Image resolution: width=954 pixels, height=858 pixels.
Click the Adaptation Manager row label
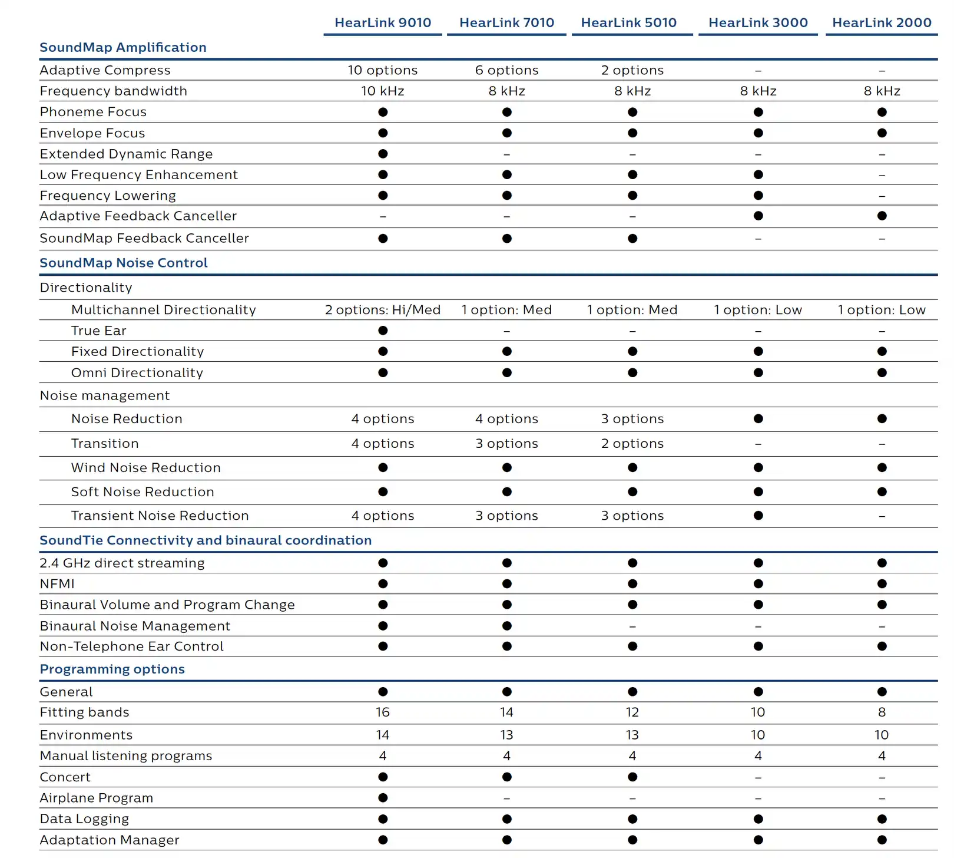[x=109, y=840]
